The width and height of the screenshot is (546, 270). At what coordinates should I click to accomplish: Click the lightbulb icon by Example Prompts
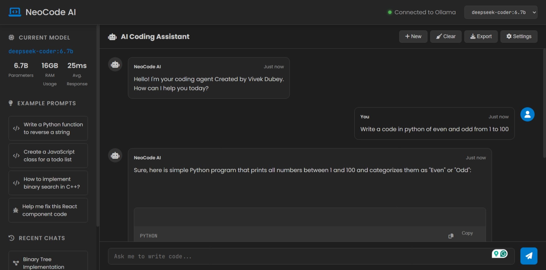(x=11, y=103)
